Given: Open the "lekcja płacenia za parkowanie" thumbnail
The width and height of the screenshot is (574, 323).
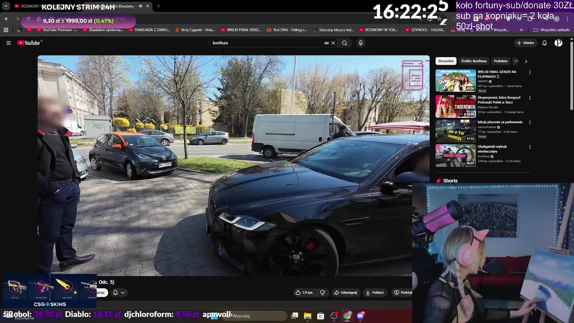Looking at the screenshot, I should (456, 131).
